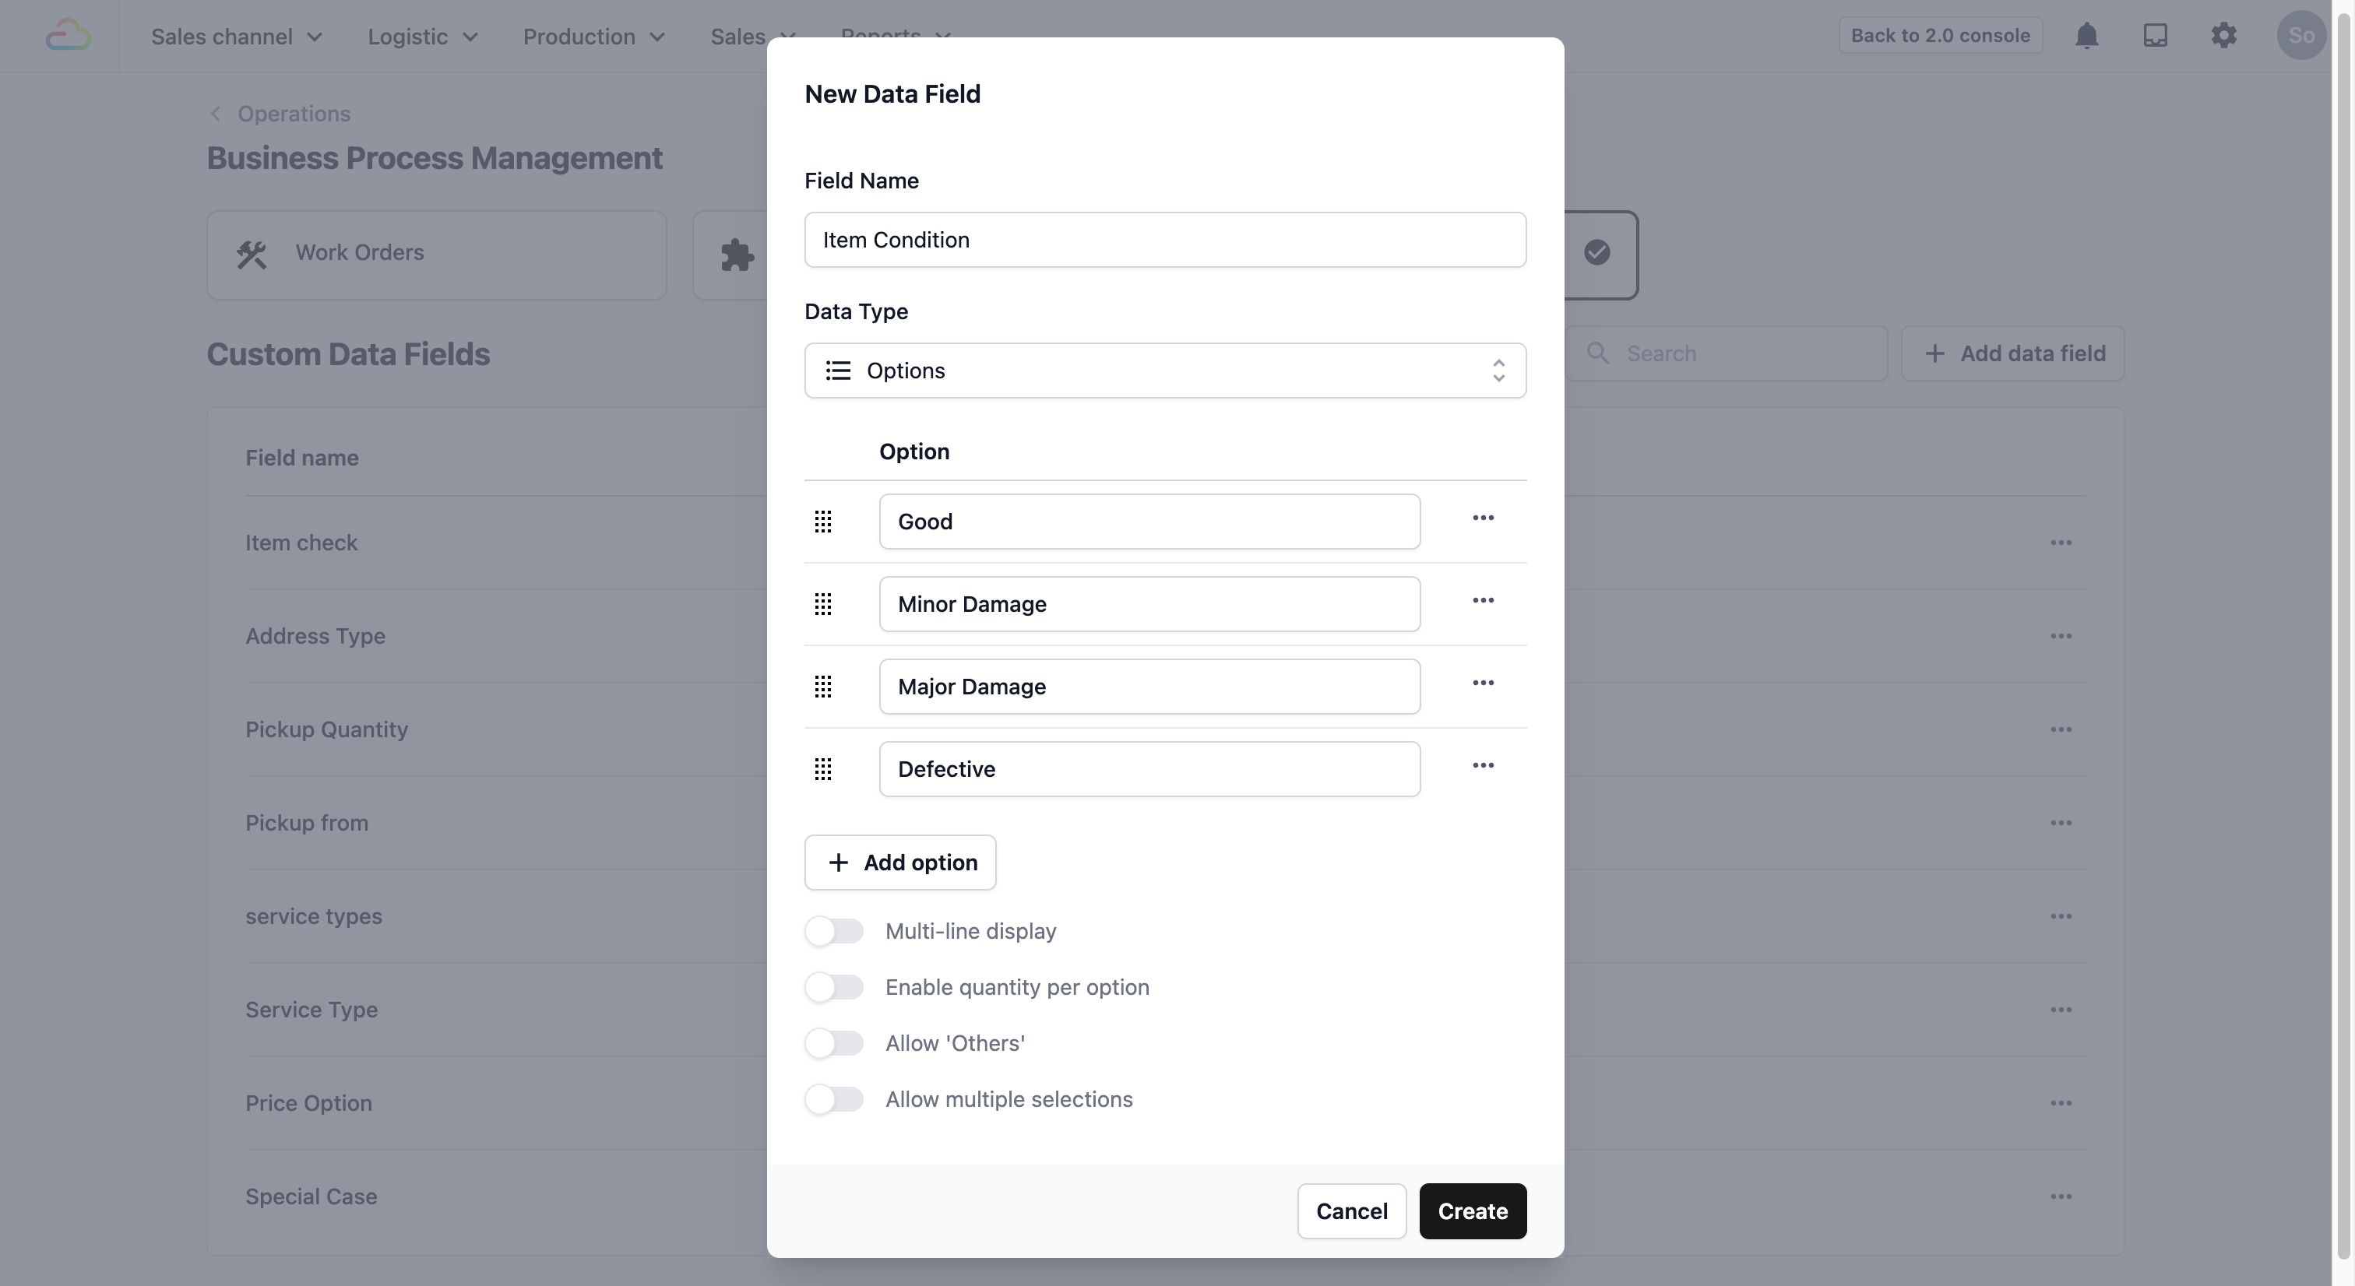
Task: Click Add option button
Action: coord(899,863)
